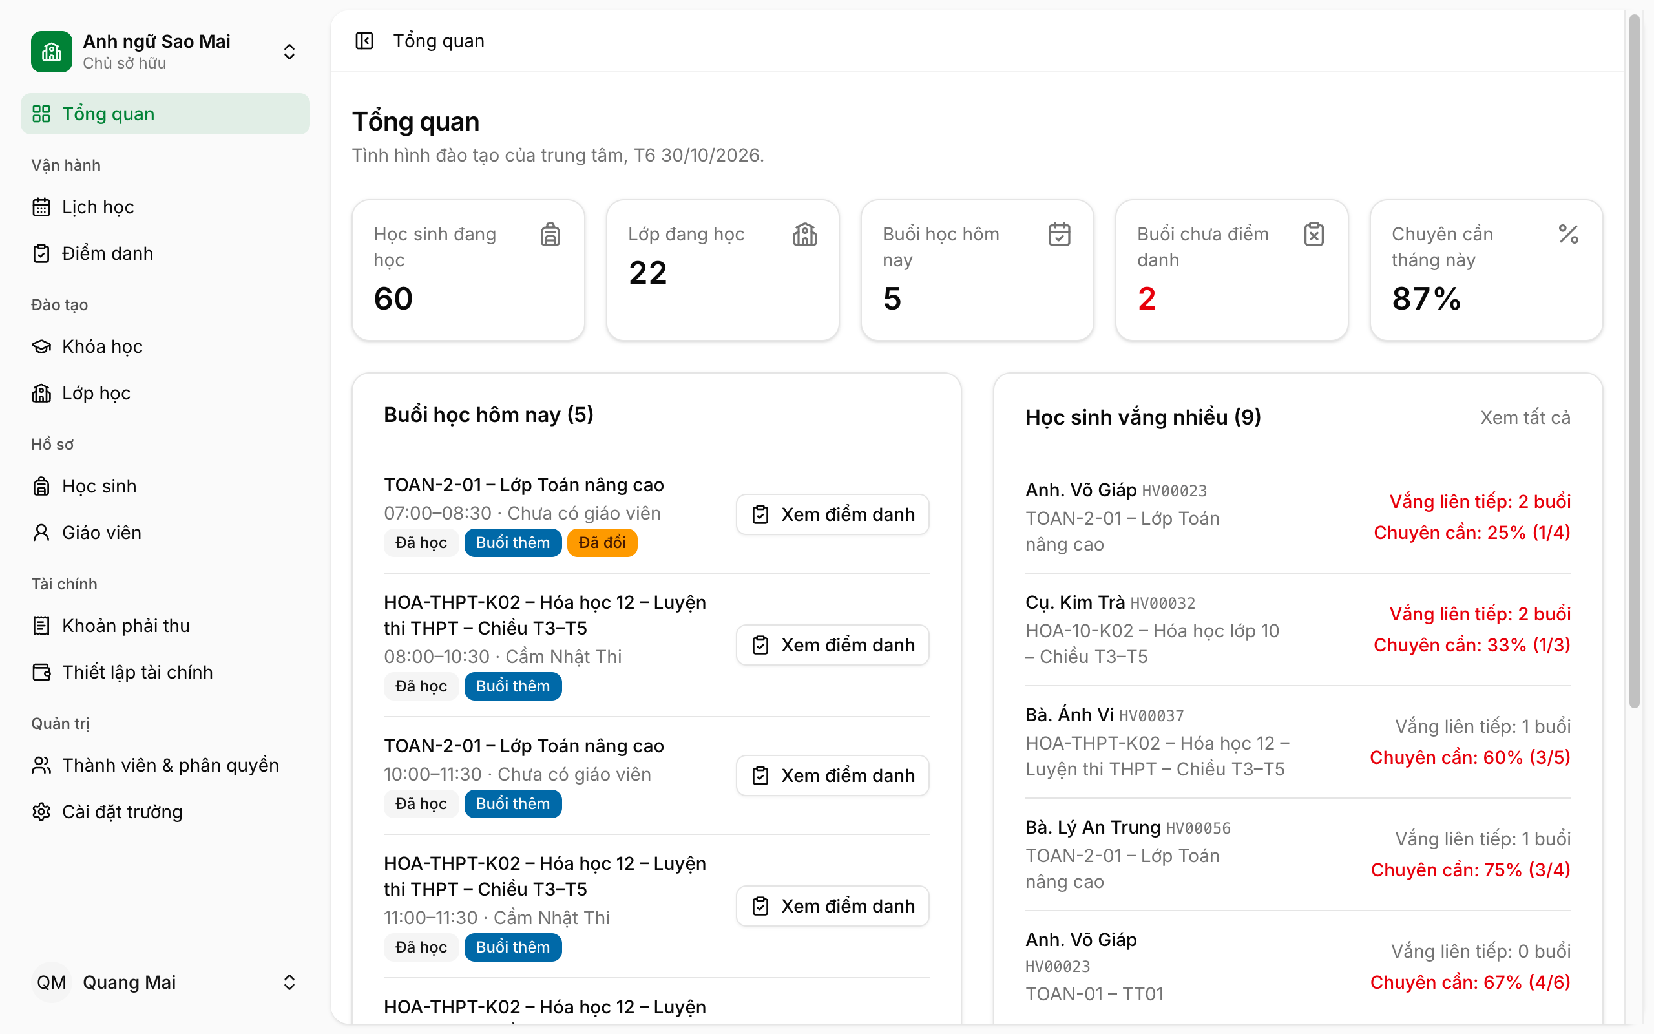
Task: Click Xem tất cả link for absent students
Action: [1525, 417]
